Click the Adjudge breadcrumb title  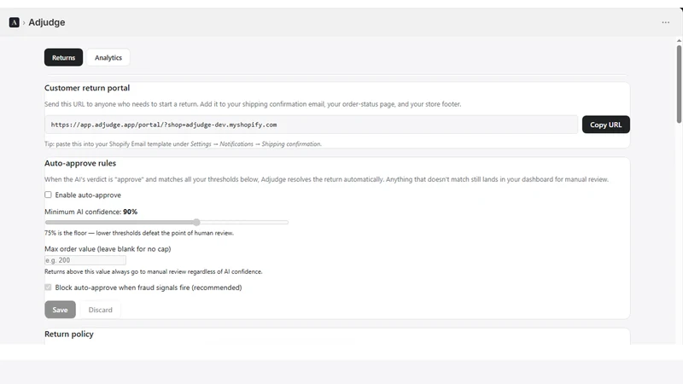(x=47, y=22)
